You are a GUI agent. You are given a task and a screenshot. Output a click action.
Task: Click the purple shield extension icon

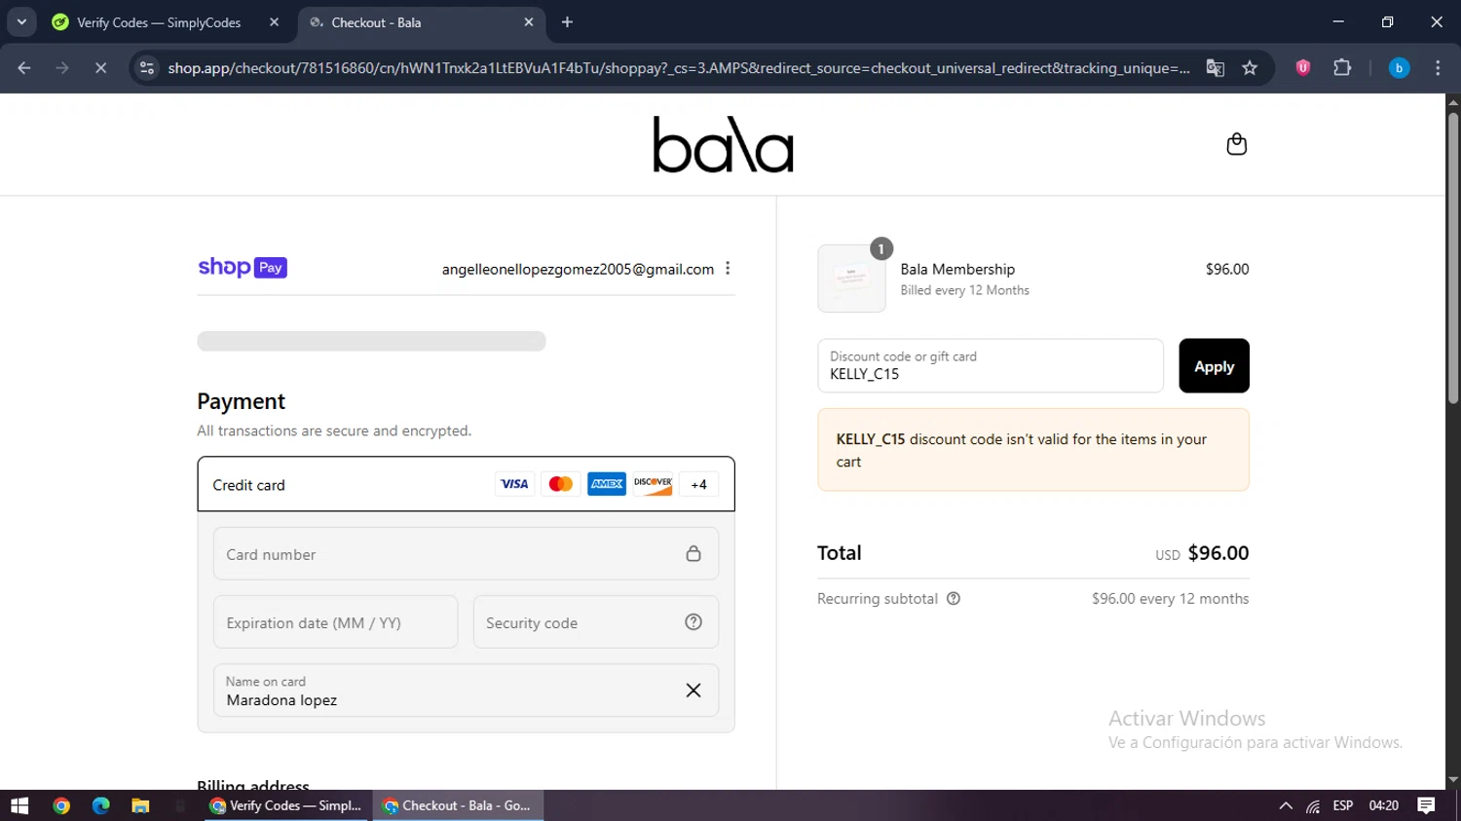pos(1303,68)
